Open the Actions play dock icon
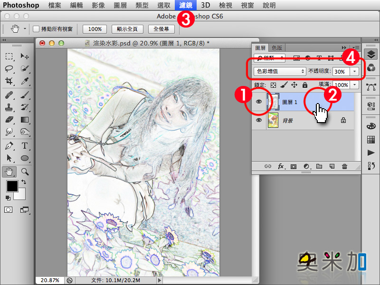 tap(371, 152)
